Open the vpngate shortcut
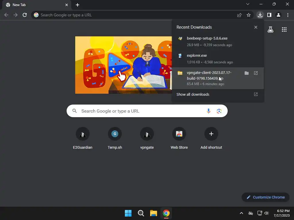This screenshot has height=220, width=294. click(147, 138)
